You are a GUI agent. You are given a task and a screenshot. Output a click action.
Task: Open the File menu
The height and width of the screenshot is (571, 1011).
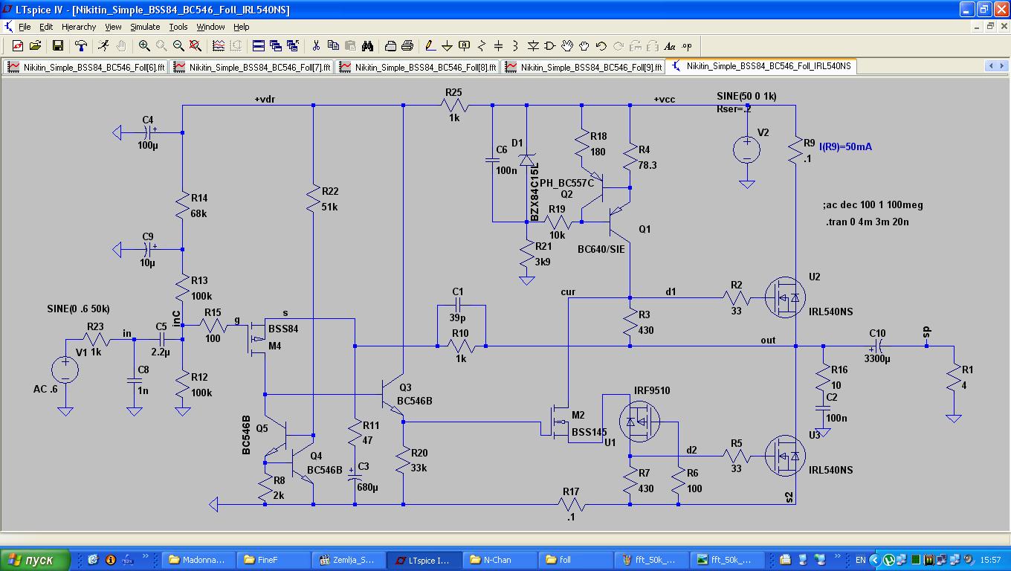[25, 27]
